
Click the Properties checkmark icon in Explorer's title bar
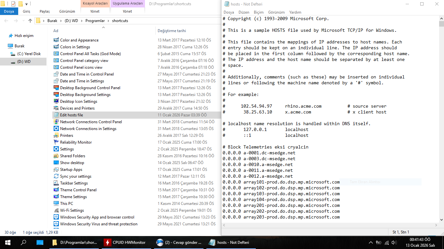pos(13,4)
